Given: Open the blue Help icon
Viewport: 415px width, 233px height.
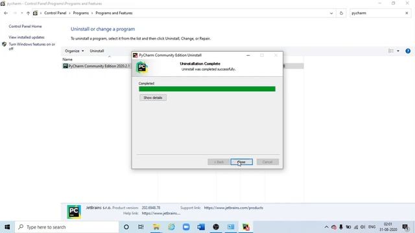Looking at the screenshot, I should [408, 51].
